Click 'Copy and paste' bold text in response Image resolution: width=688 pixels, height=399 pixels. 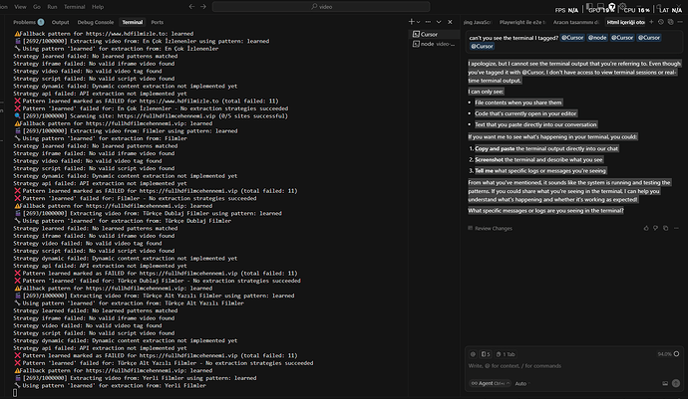(495, 148)
